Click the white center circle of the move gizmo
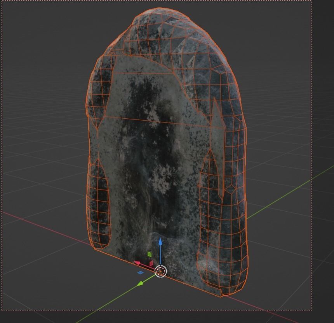 [x=160, y=271]
